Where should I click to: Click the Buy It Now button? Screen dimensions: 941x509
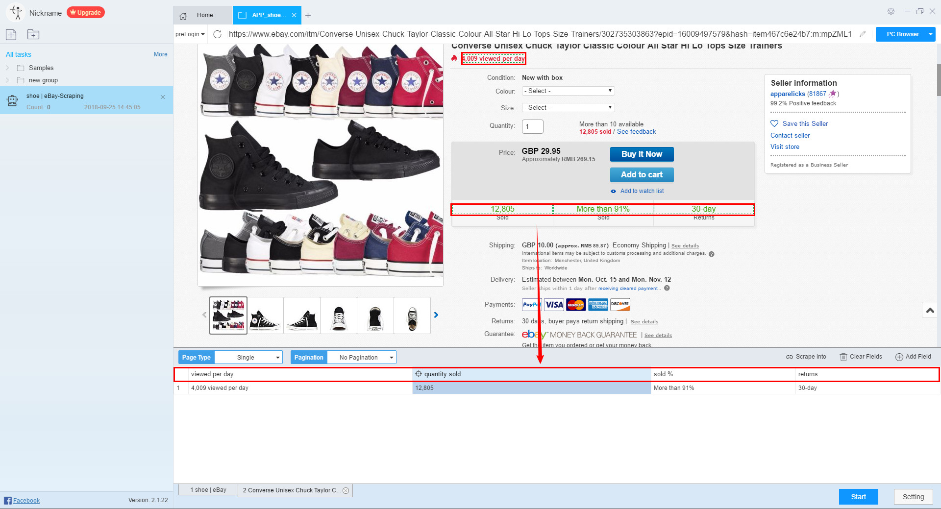pos(642,154)
